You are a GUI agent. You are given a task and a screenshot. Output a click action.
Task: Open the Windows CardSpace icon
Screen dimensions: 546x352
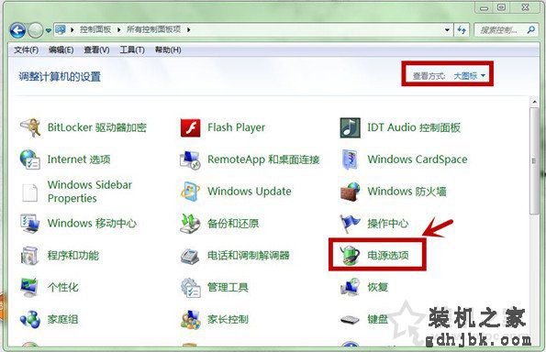point(350,159)
